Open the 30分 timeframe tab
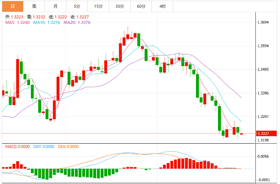The width and height of the screenshot is (280, 184). 120,7
